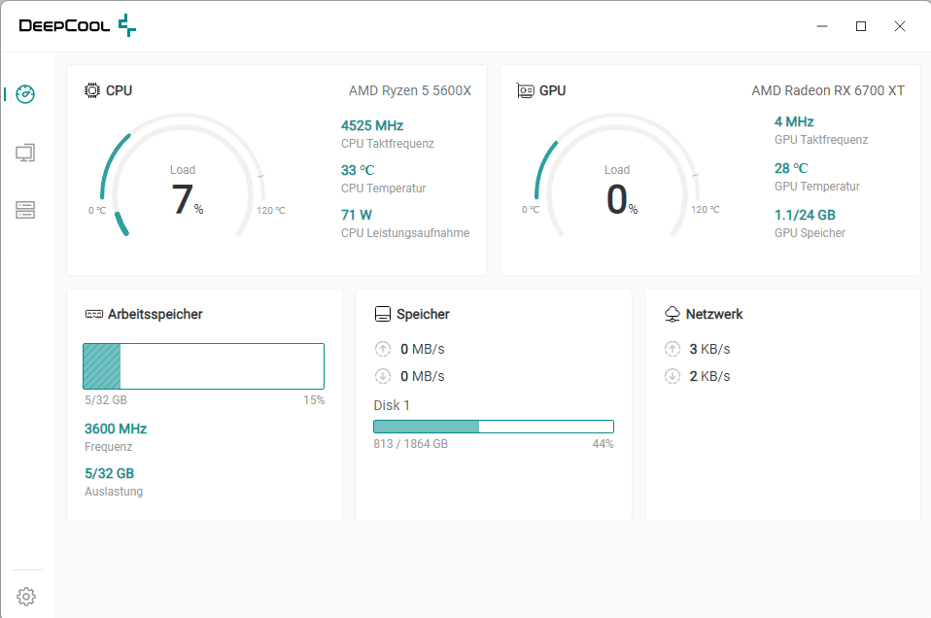Click the Arbeitsspeicher memory usage bar

point(203,366)
